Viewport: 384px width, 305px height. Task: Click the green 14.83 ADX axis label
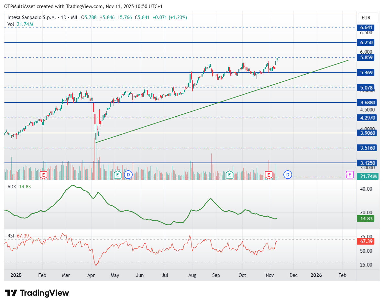click(x=366, y=219)
